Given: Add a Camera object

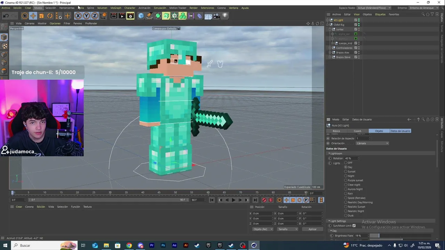Looking at the screenshot, I should 217,16.
